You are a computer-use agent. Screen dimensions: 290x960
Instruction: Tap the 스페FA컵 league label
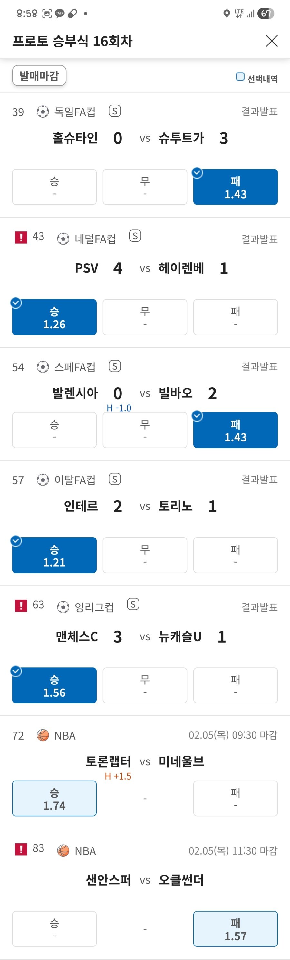(x=75, y=367)
